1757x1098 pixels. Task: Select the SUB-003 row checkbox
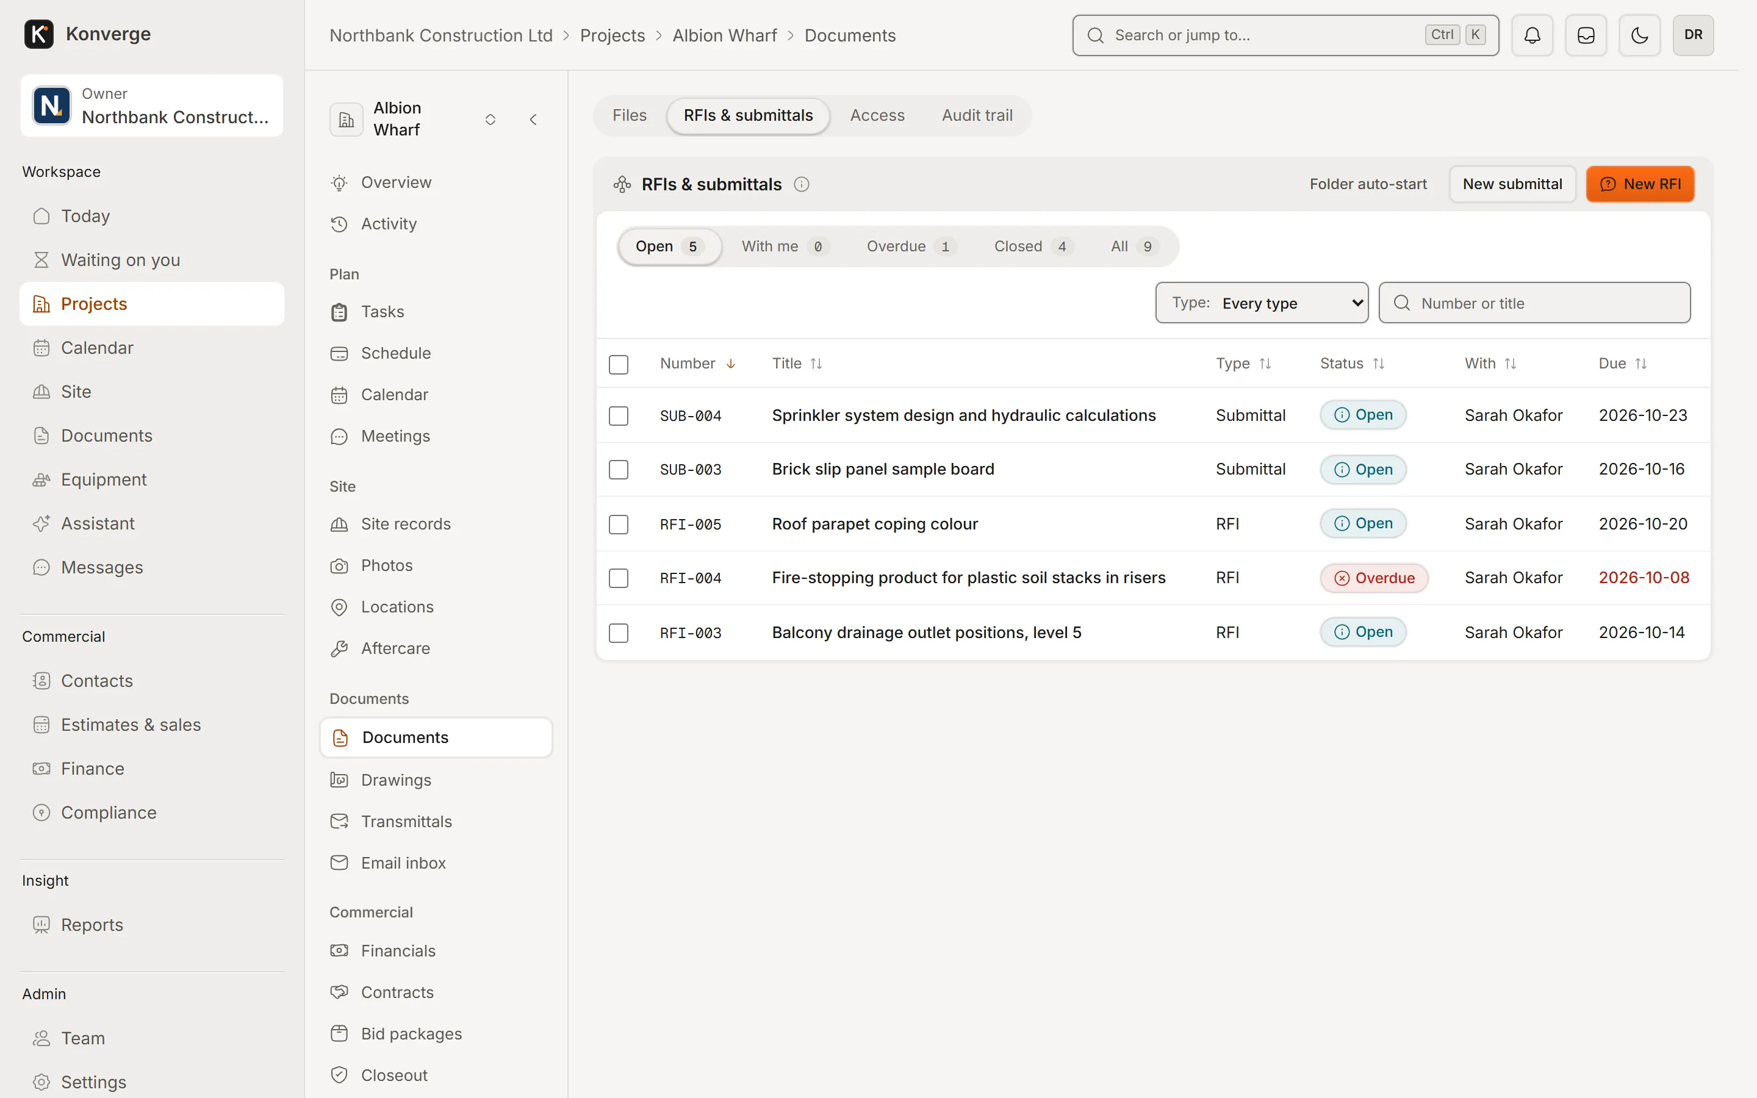pyautogui.click(x=619, y=470)
